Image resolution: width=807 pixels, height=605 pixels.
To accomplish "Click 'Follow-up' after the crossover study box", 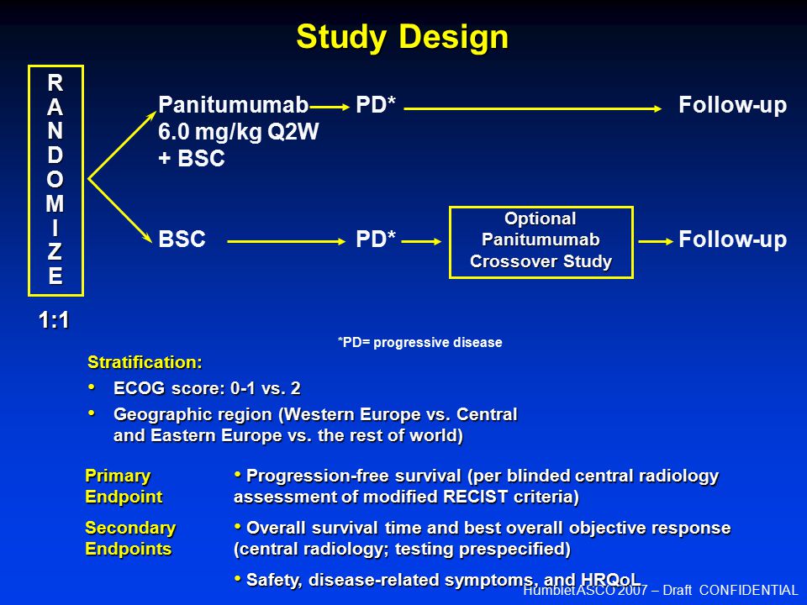I will (732, 239).
